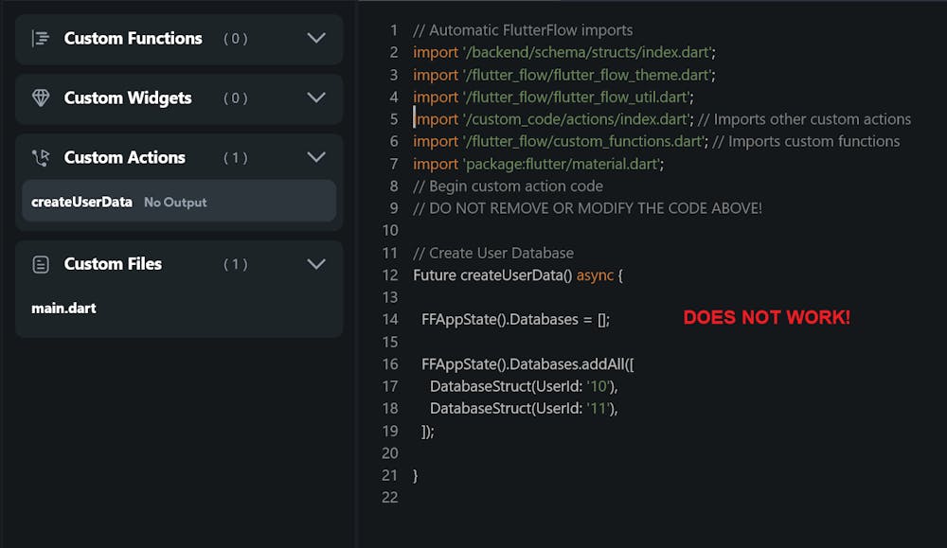
Task: Click the Custom Actions icon
Action: 41,158
